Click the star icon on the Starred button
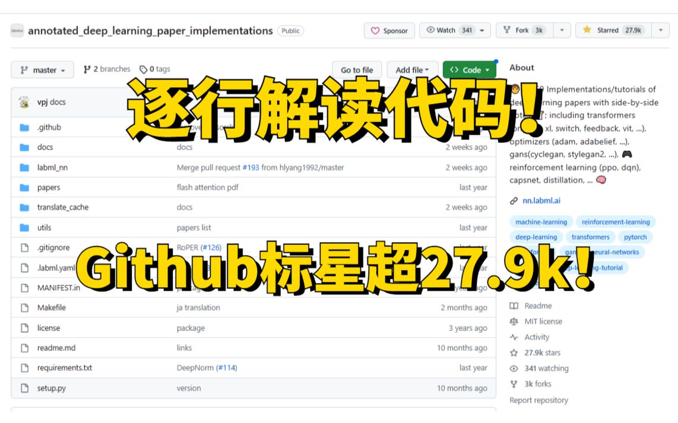The width and height of the screenshot is (678, 423). [585, 30]
